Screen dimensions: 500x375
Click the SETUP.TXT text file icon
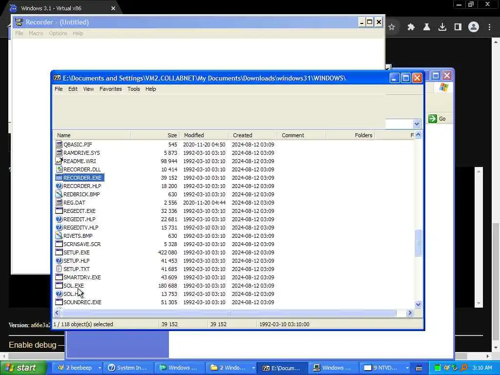click(59, 269)
